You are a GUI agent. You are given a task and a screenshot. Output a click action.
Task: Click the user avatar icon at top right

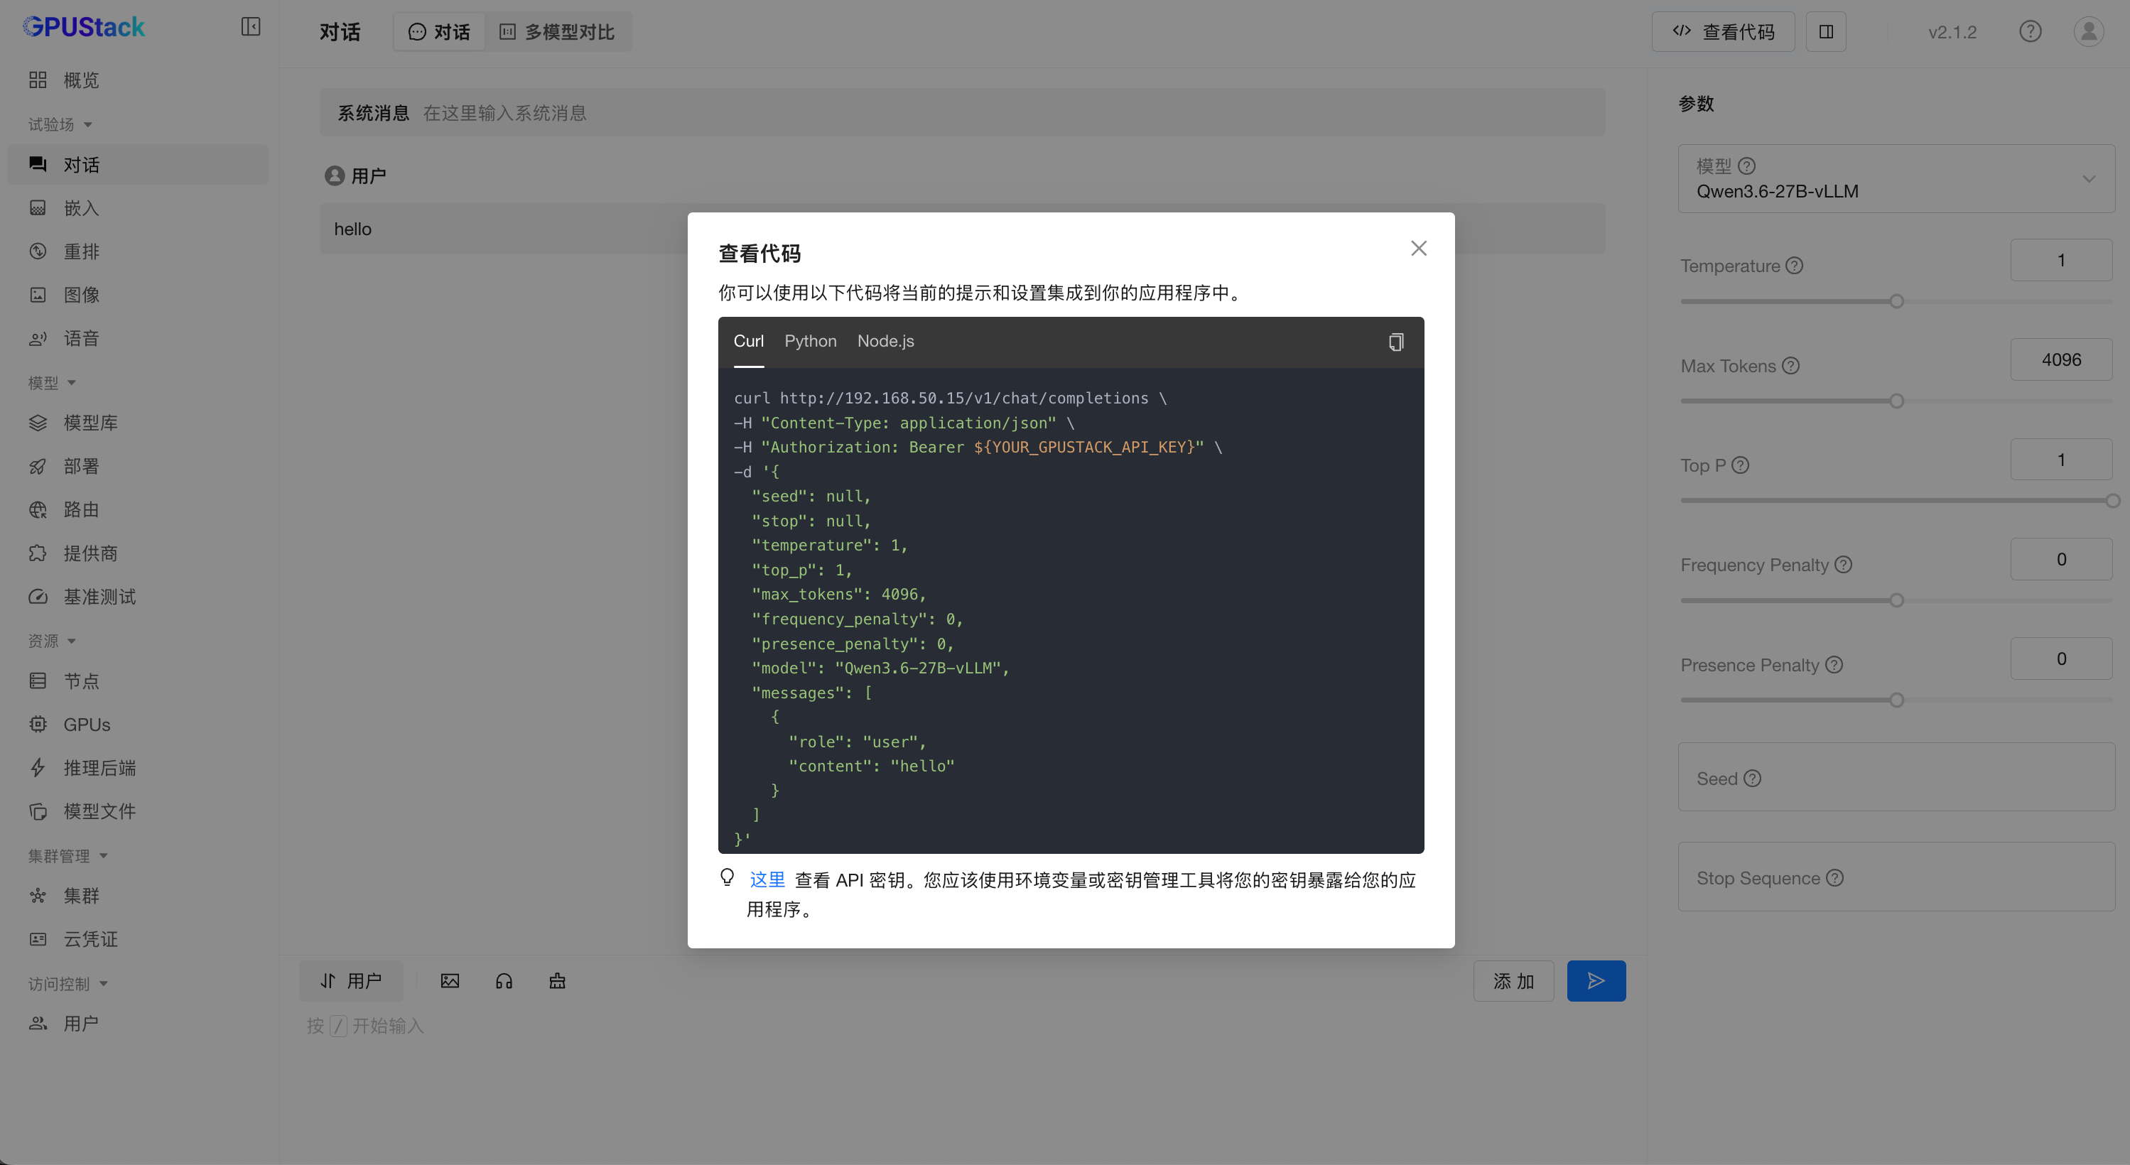pyautogui.click(x=2088, y=31)
